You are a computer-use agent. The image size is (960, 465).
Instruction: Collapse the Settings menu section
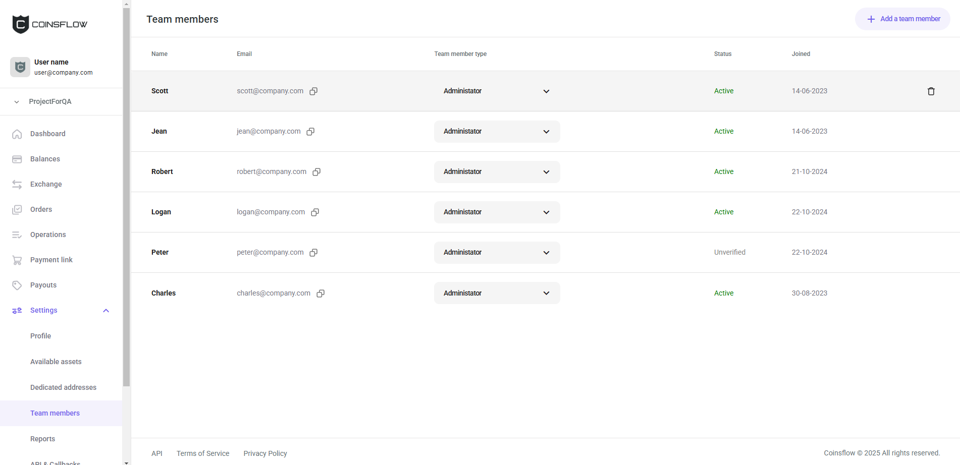[106, 311]
